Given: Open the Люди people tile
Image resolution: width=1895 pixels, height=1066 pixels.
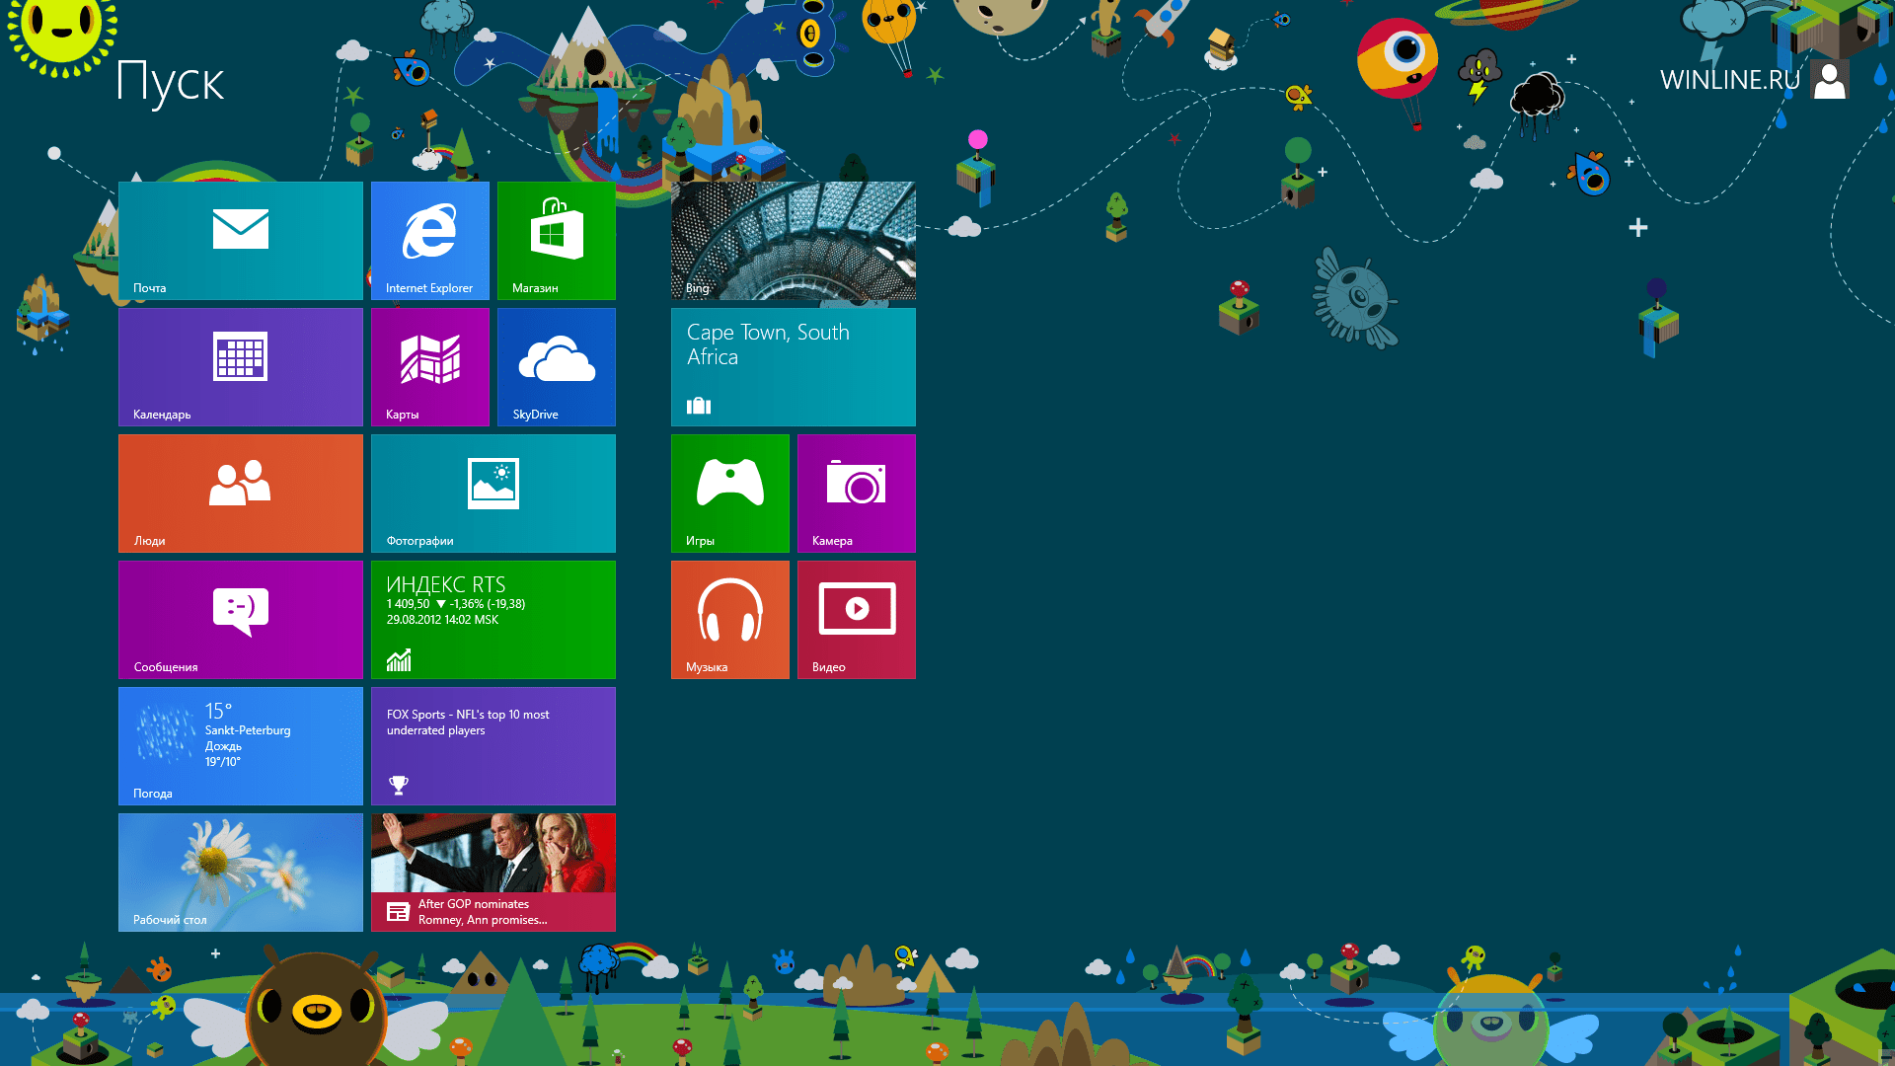Looking at the screenshot, I should pos(241,494).
